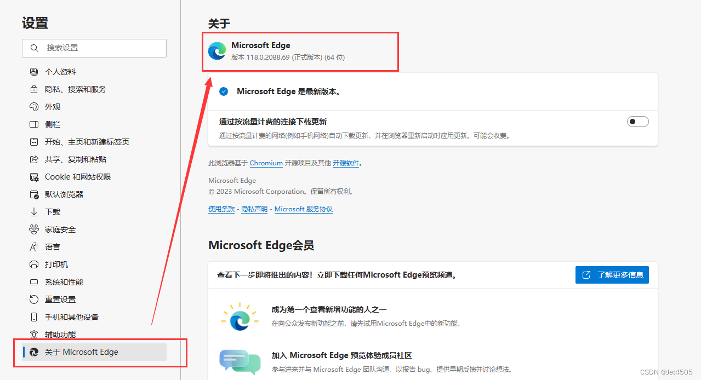The height and width of the screenshot is (380, 701).
Task: Click the Default browser icon
Action: [34, 194]
